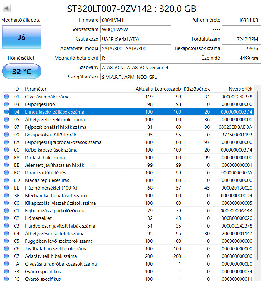263x282 pixels.
Task: Click the ID column header
Action: 16,89
